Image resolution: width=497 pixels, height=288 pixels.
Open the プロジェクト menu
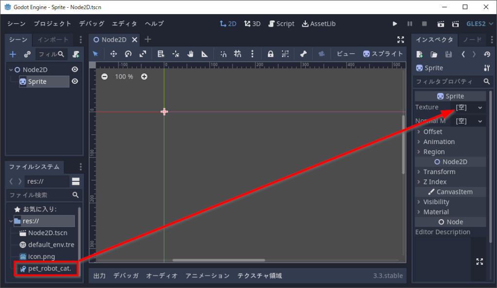click(x=52, y=23)
